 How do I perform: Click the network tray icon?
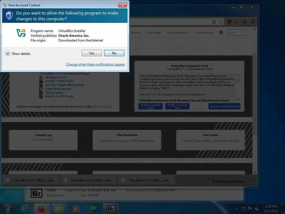point(243,209)
